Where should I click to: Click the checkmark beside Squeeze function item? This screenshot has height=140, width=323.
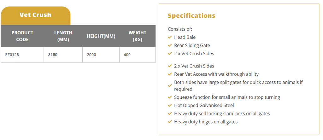pos(170,97)
